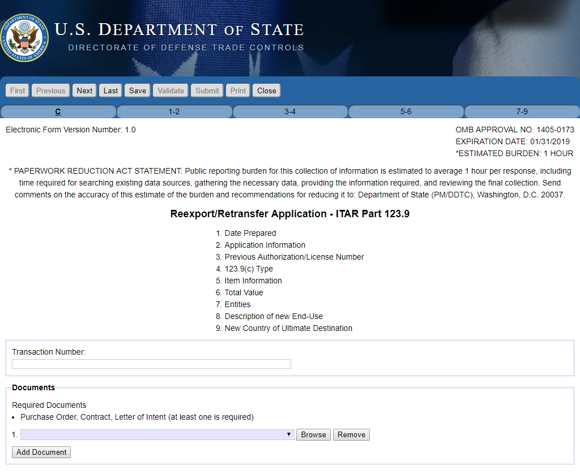Save the form with the Save button
This screenshot has height=474, width=580.
pos(138,91)
